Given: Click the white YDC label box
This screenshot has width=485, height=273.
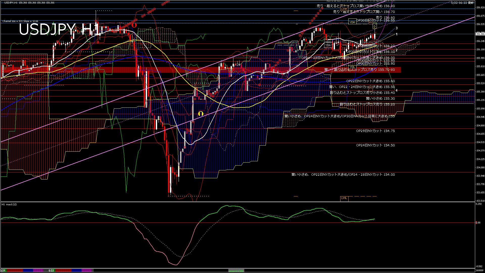Looking at the screenshot, I should click(328, 45).
